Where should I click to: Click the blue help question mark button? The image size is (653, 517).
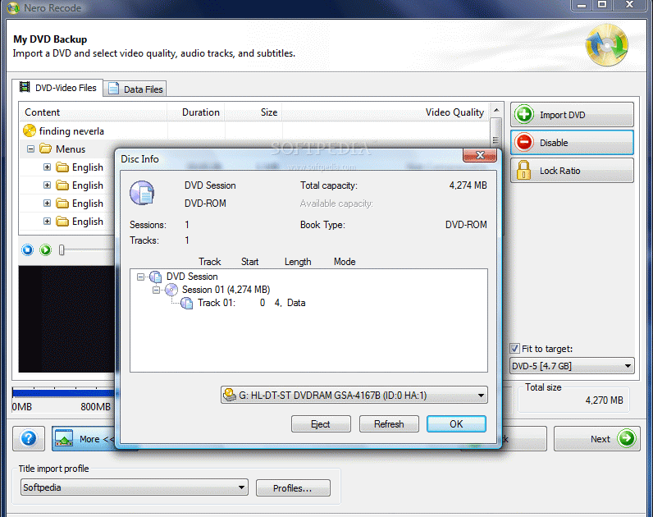coord(29,438)
